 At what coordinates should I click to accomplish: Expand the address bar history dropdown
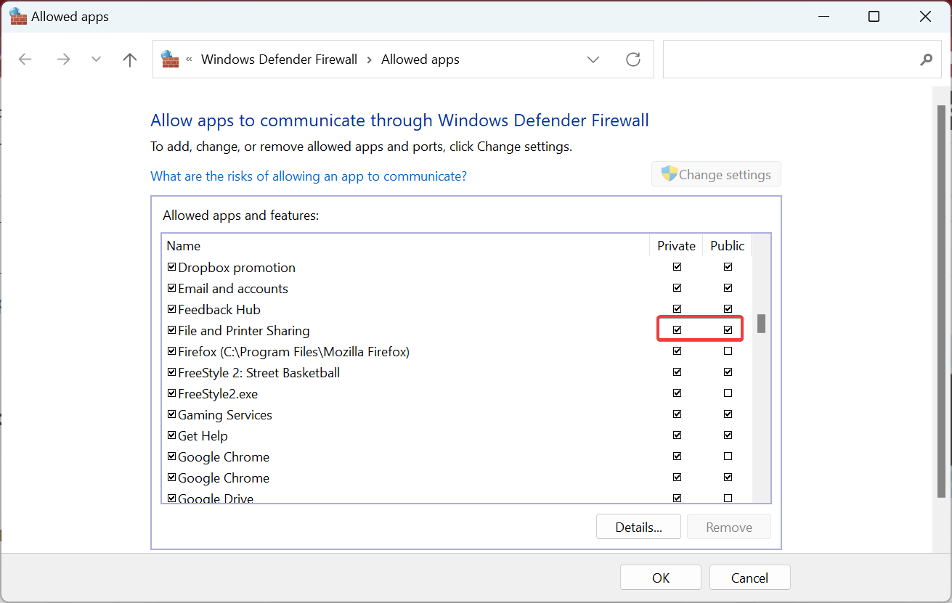tap(593, 60)
